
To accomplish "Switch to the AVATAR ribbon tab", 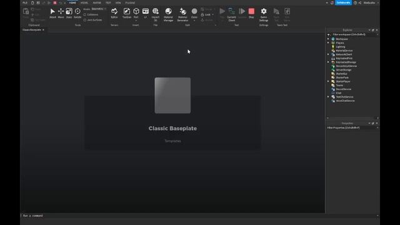I will pyautogui.click(x=97, y=2).
